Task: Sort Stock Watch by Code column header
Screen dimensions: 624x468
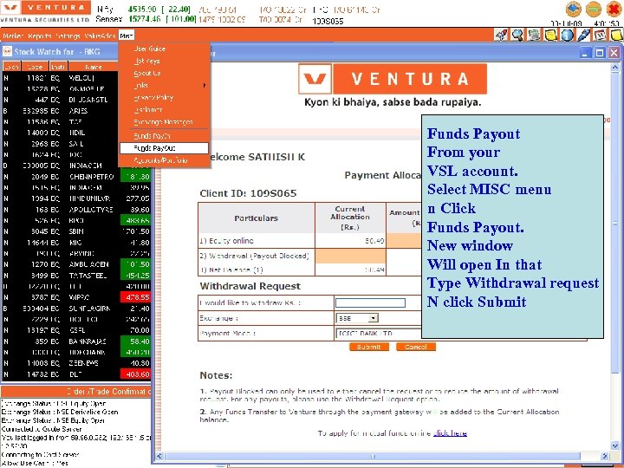Action: click(x=35, y=67)
